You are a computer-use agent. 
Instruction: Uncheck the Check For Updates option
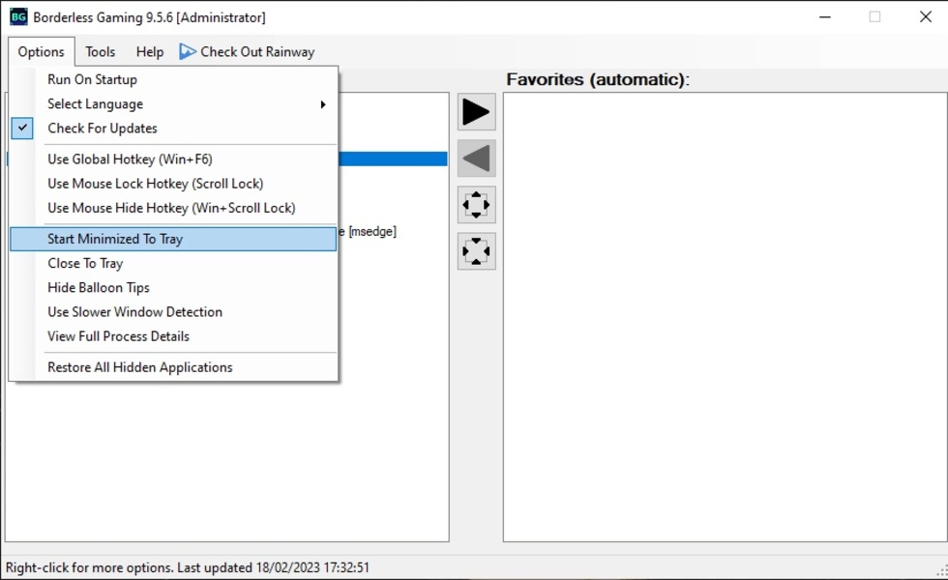(102, 129)
